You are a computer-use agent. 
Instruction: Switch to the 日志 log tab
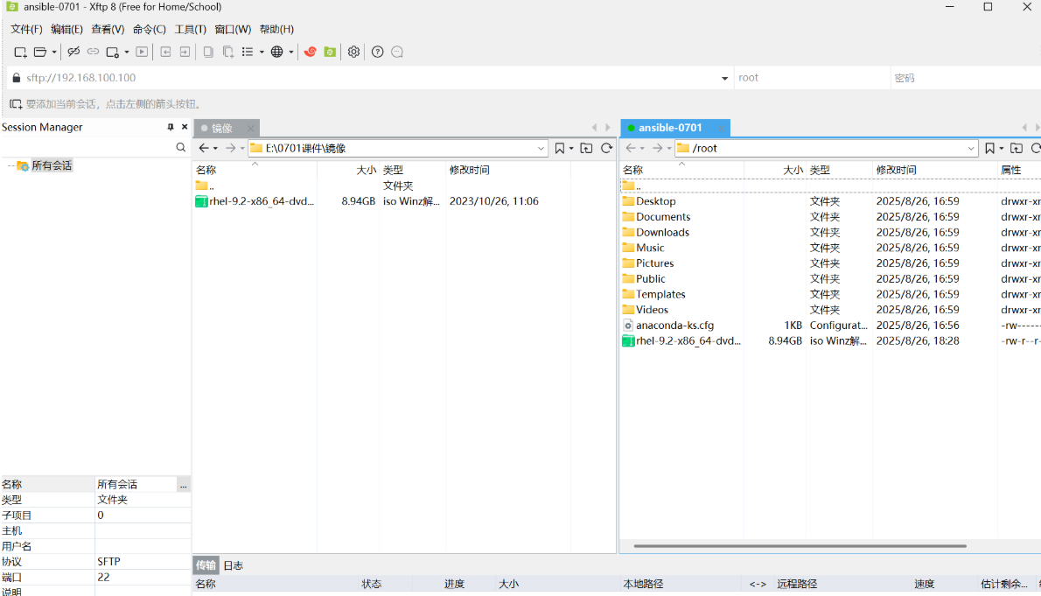pyautogui.click(x=233, y=565)
